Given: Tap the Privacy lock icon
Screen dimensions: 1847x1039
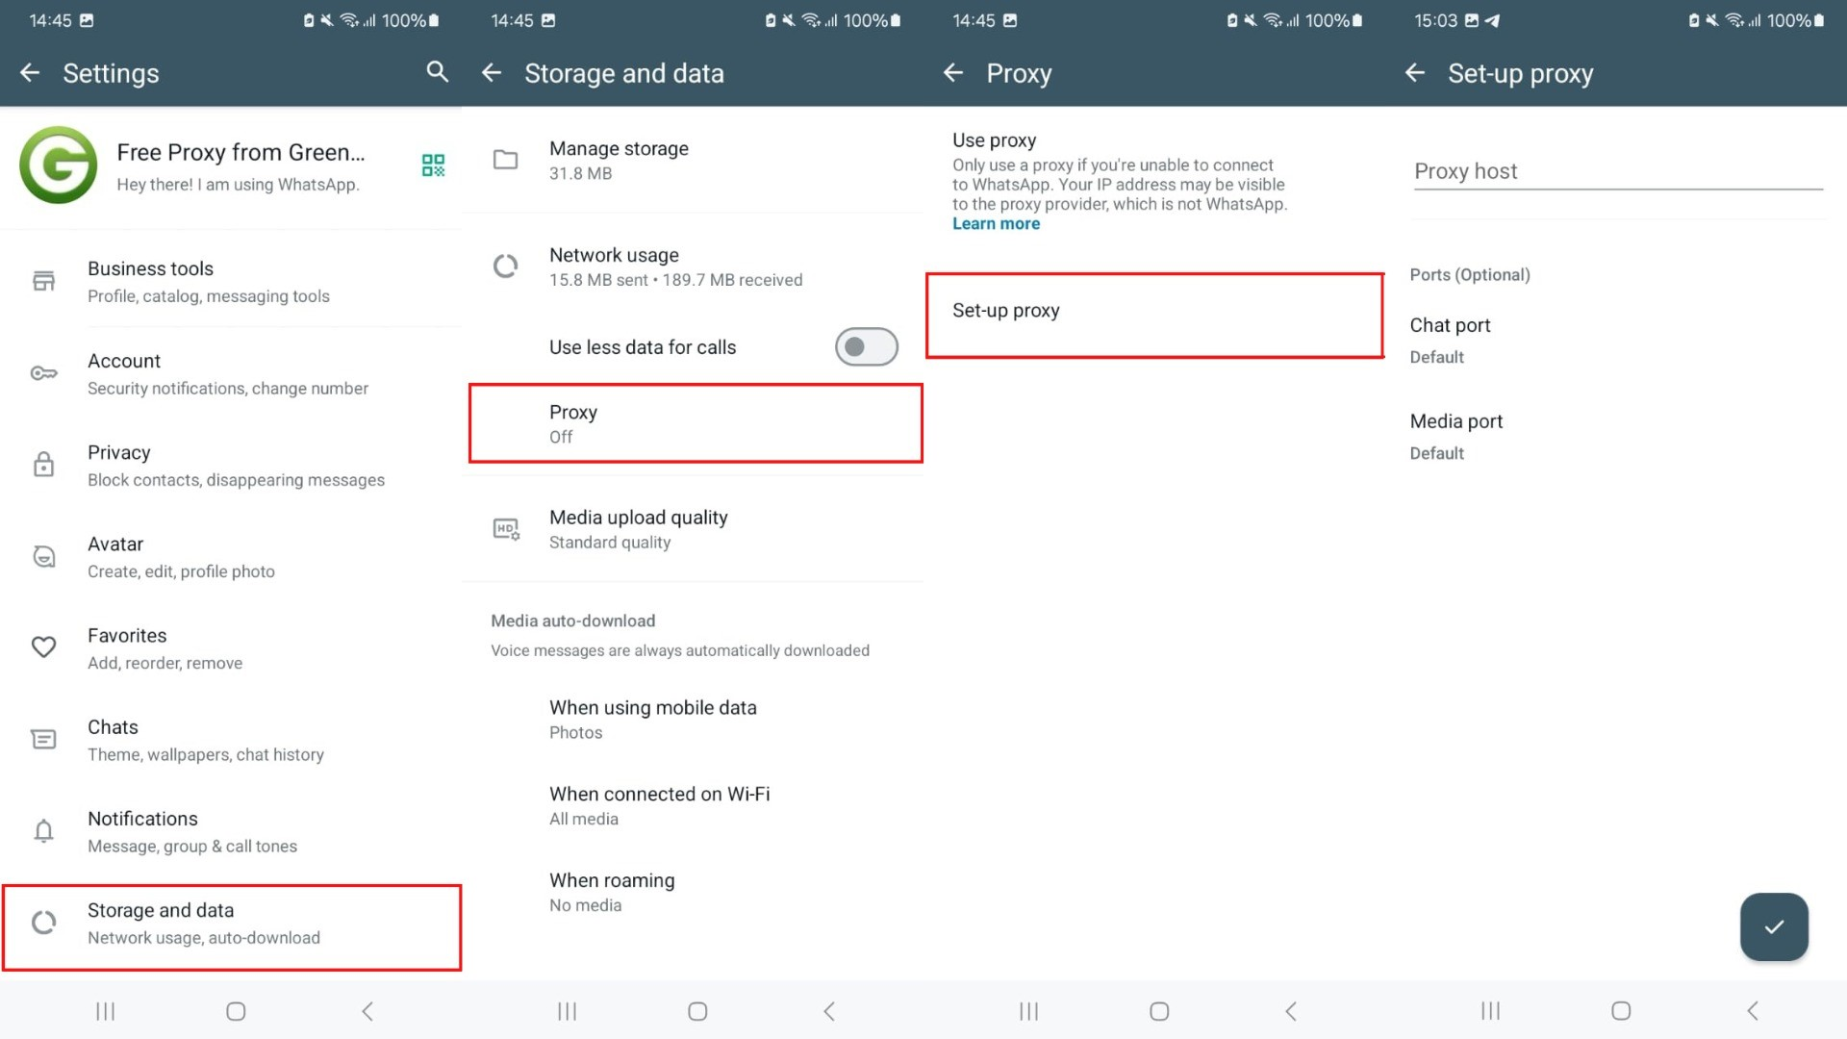Looking at the screenshot, I should coord(43,464).
